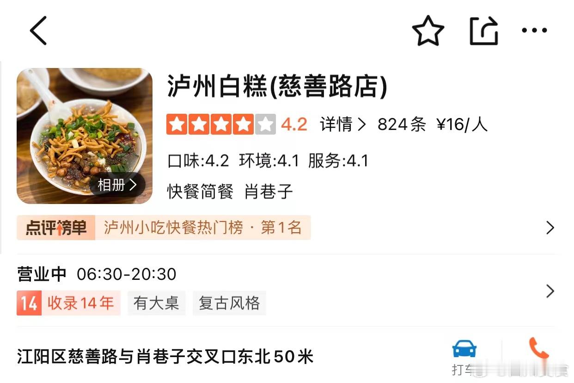Tap the blue car taxi icon
The height and width of the screenshot is (383, 574).
(x=464, y=348)
